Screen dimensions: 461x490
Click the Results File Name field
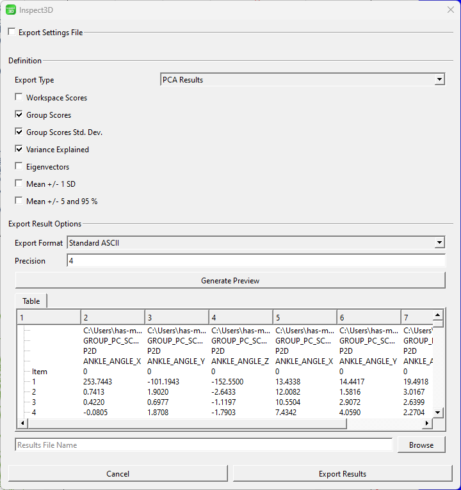pyautogui.click(x=204, y=445)
